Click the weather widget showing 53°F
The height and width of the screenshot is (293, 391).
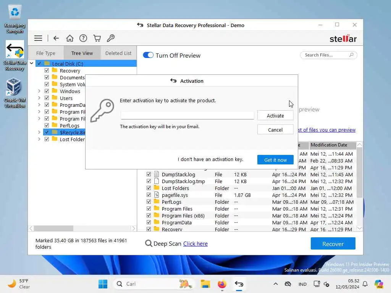tap(19, 284)
